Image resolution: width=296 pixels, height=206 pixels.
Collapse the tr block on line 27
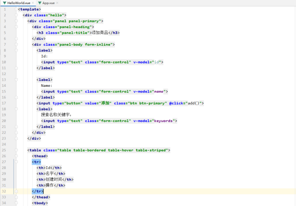[16, 162]
